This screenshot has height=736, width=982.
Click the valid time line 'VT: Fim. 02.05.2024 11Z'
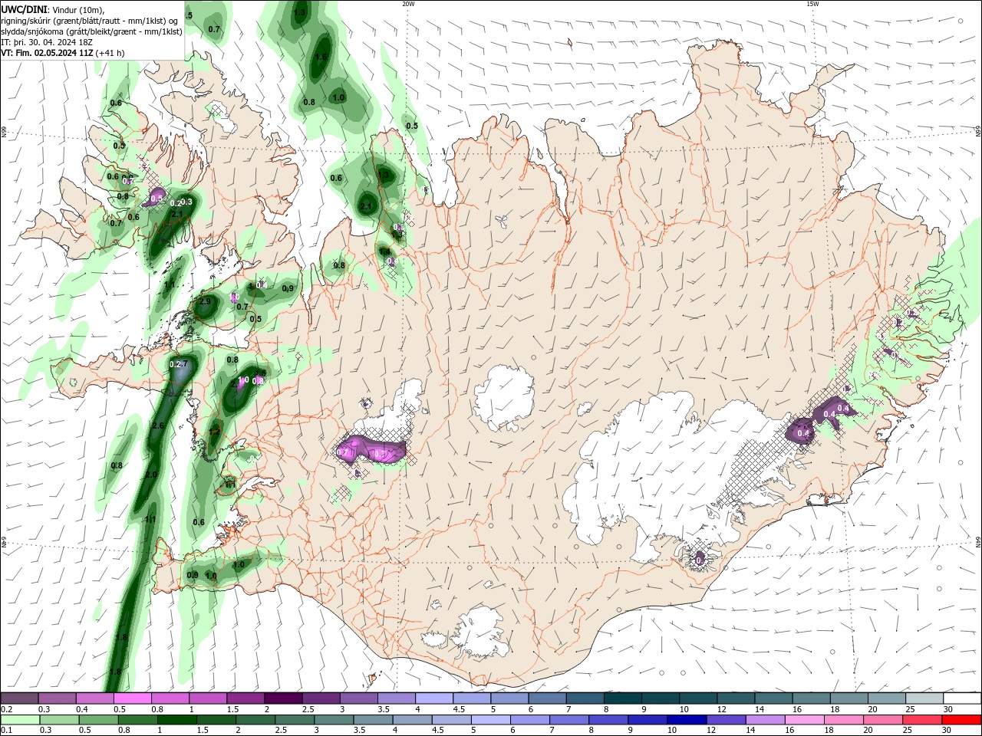click(48, 53)
